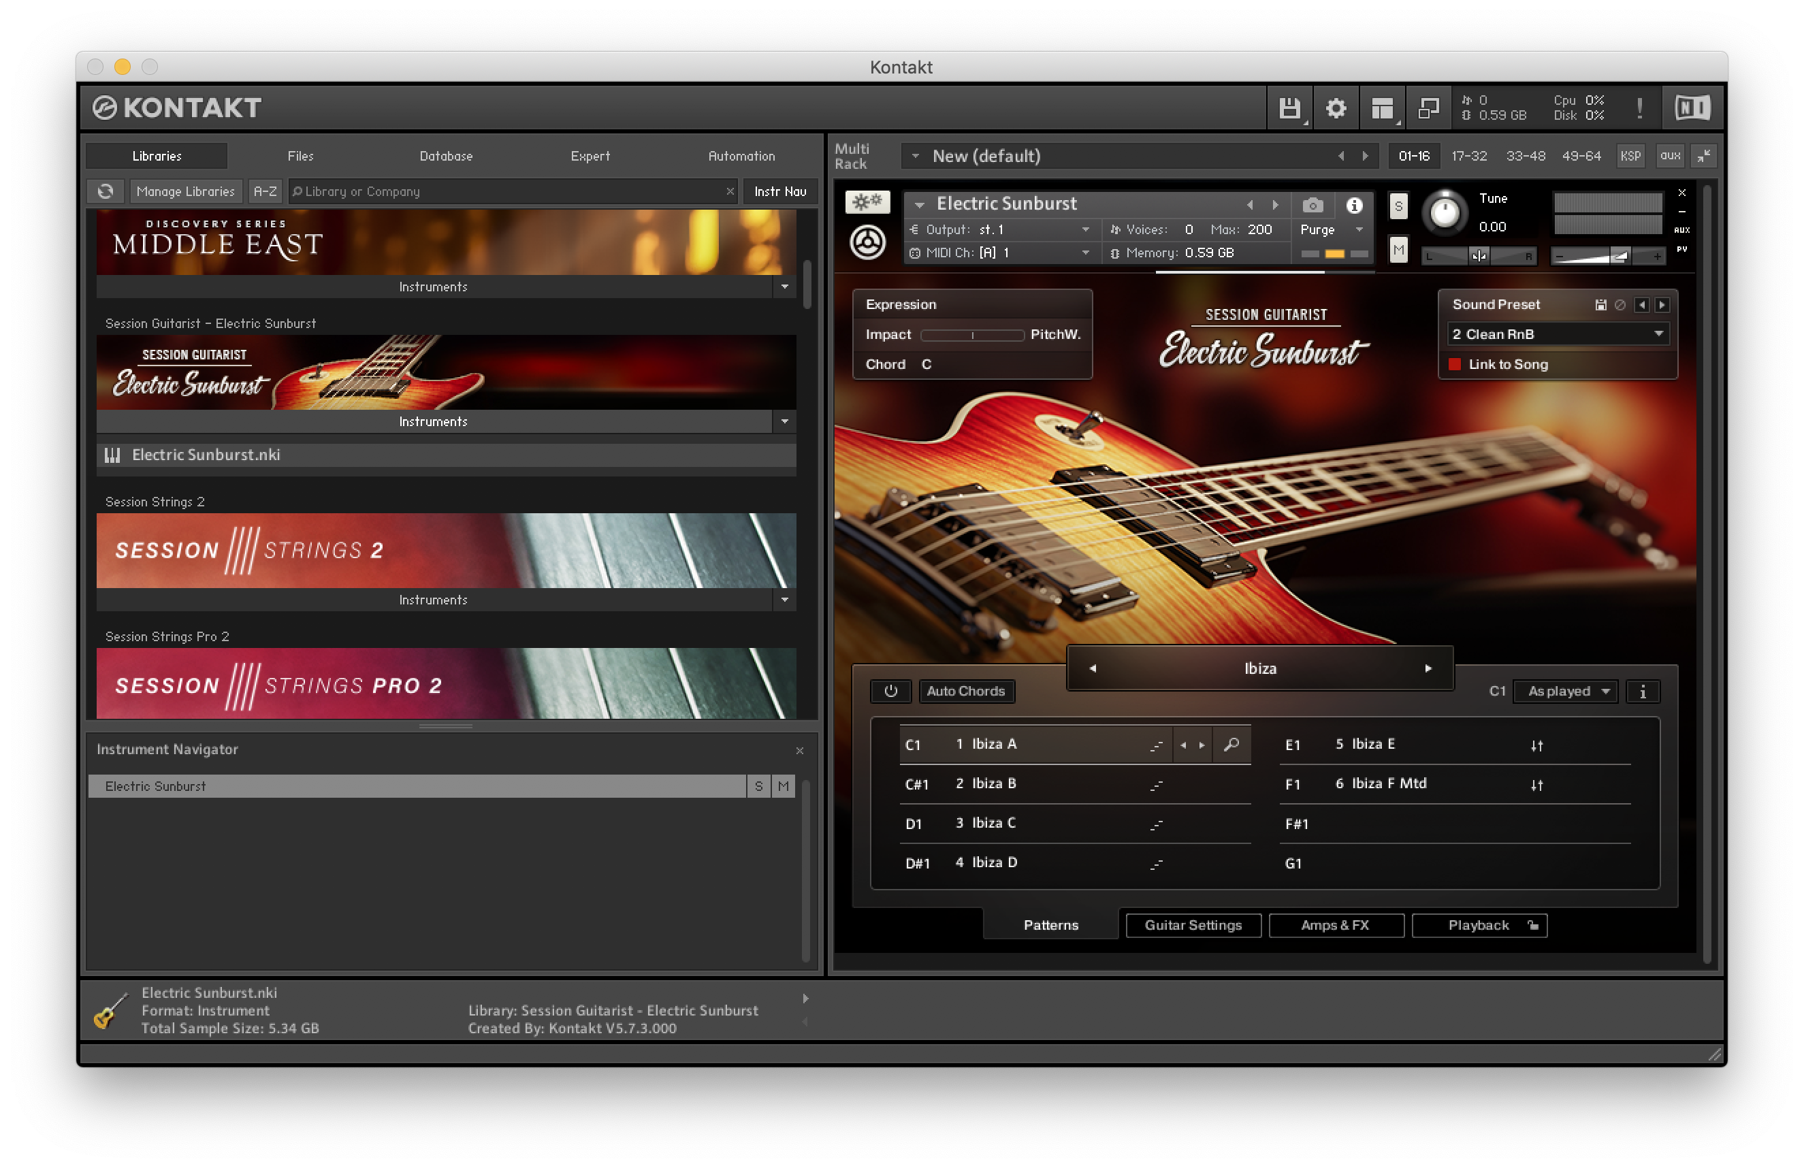The height and width of the screenshot is (1168, 1804).
Task: Show pattern info with the i button
Action: [x=1643, y=692]
